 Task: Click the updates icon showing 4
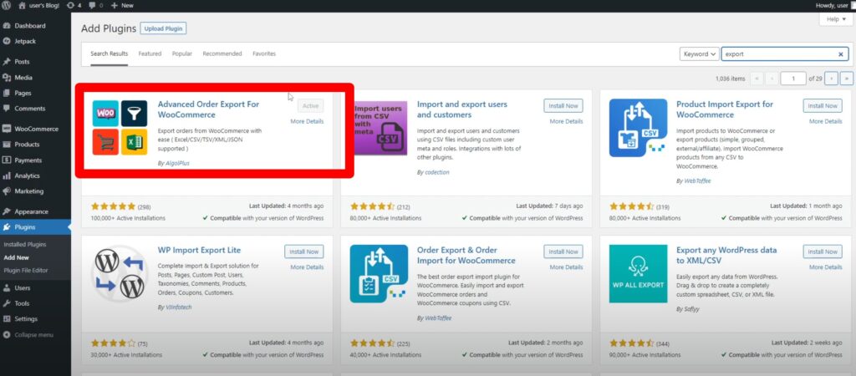tap(74, 5)
